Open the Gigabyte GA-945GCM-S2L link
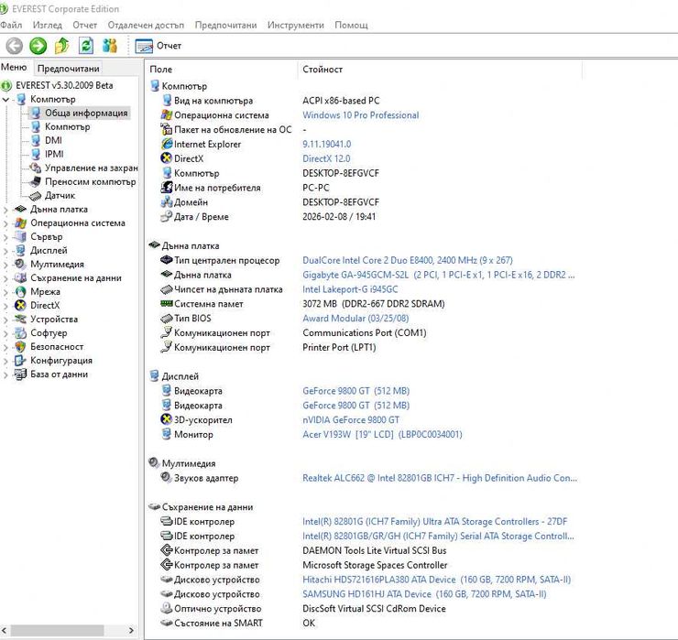The image size is (678, 640). tap(439, 275)
